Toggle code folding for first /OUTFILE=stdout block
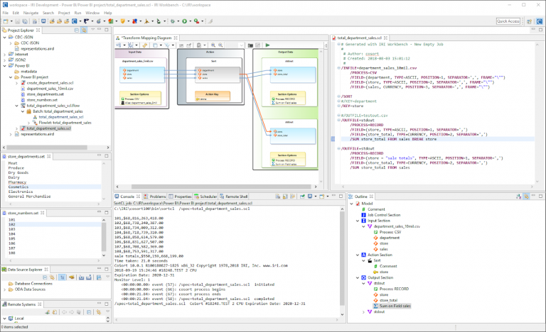The height and width of the screenshot is (332, 546). [x=340, y=120]
